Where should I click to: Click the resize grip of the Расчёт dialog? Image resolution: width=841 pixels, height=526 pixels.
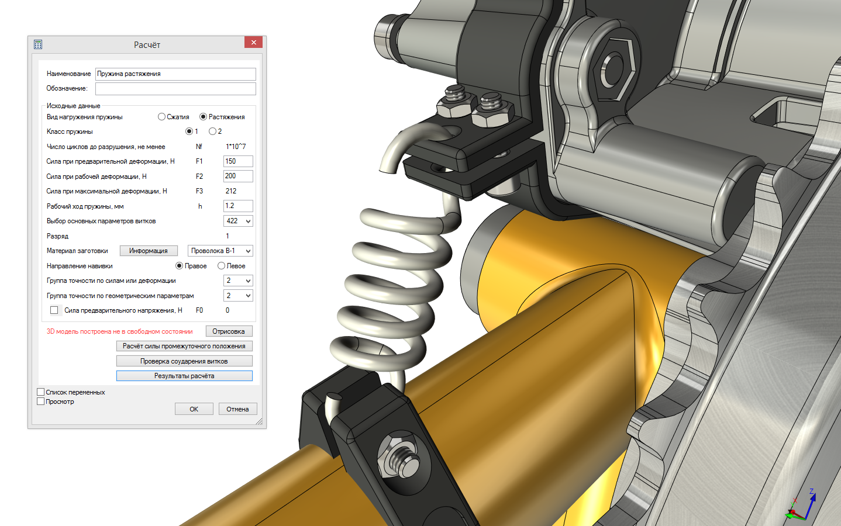pos(259,421)
